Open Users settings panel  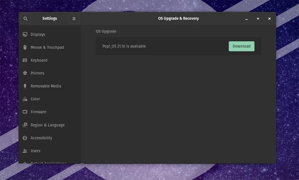click(50, 151)
